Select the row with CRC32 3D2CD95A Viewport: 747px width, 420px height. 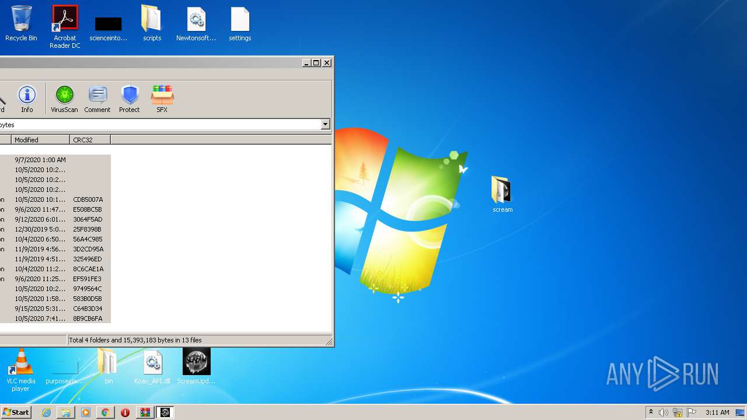click(55, 249)
